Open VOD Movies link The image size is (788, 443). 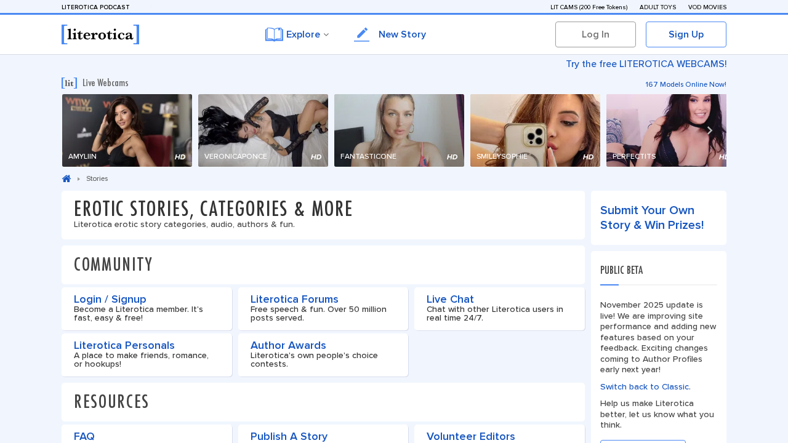pyautogui.click(x=707, y=7)
